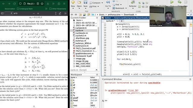Go forward with MATLAB folder forward arrow
The image size is (193, 108).
(x=76, y=15)
